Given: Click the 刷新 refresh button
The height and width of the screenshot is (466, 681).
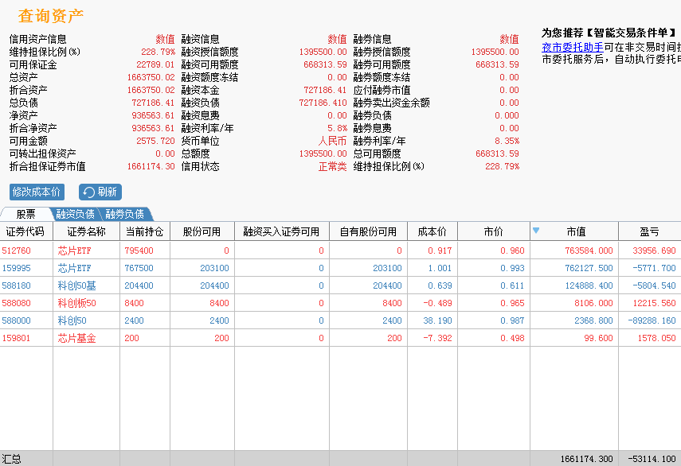Looking at the screenshot, I should [x=100, y=192].
